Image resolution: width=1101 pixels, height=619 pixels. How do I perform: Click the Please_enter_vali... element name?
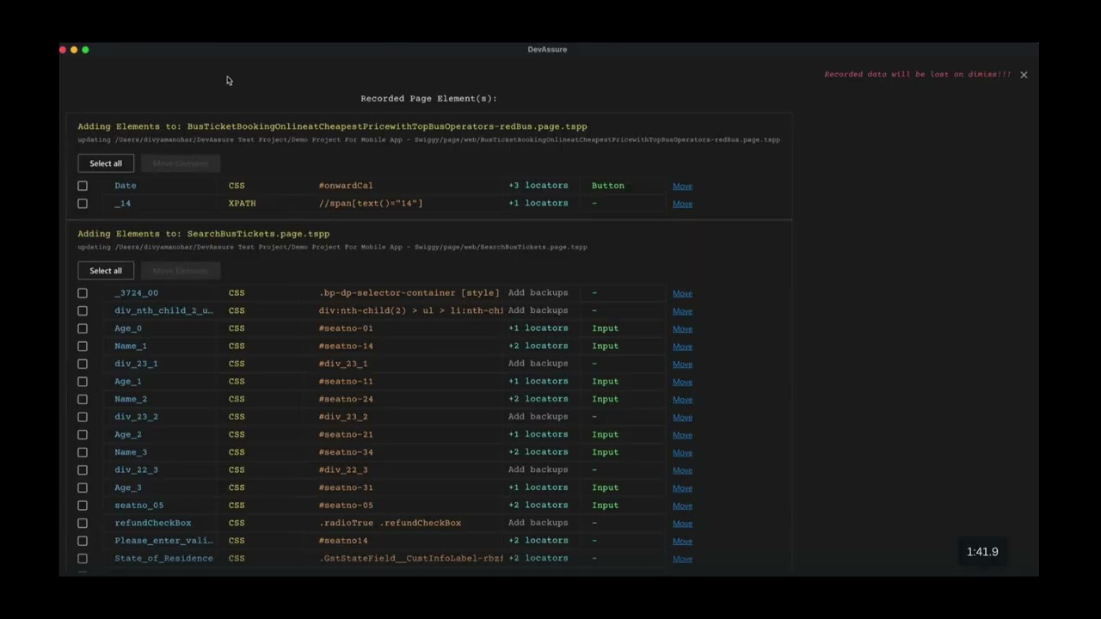tap(163, 540)
